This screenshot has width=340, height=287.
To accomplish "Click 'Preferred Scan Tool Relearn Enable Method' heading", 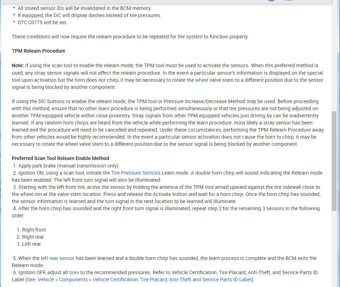I will [61, 158].
